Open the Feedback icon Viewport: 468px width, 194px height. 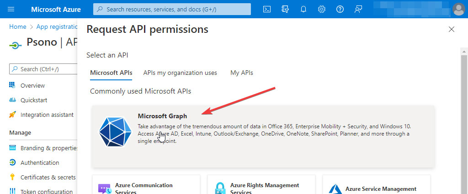coord(358,9)
